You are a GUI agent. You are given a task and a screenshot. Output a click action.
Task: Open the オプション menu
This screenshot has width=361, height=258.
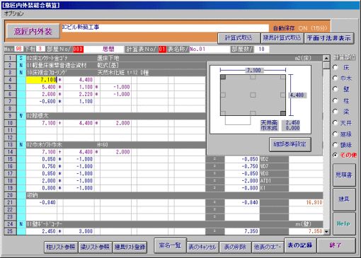click(13, 13)
